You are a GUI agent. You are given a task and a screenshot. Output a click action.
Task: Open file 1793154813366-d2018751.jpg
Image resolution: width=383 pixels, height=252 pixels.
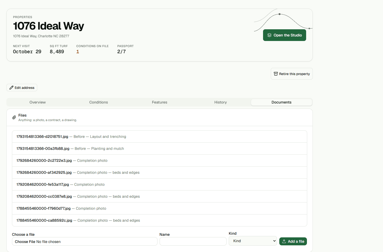[x=42, y=137]
